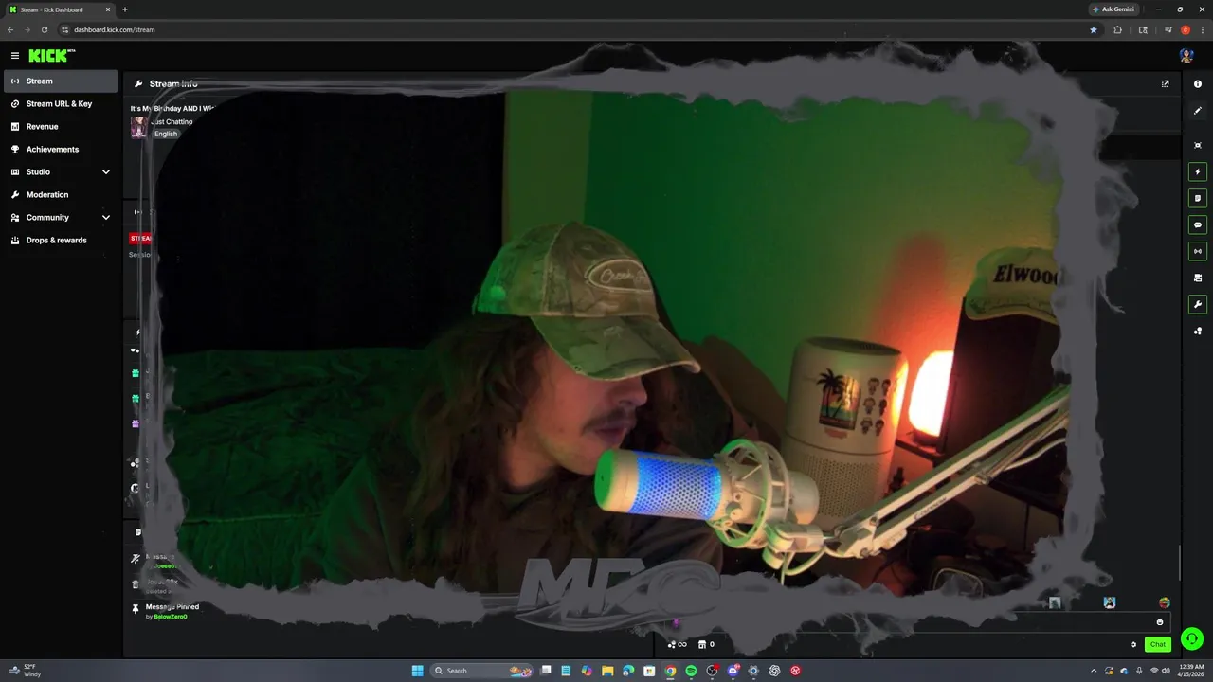1213x682 pixels.
Task: Click the Just Chatting category text
Action: (x=172, y=122)
